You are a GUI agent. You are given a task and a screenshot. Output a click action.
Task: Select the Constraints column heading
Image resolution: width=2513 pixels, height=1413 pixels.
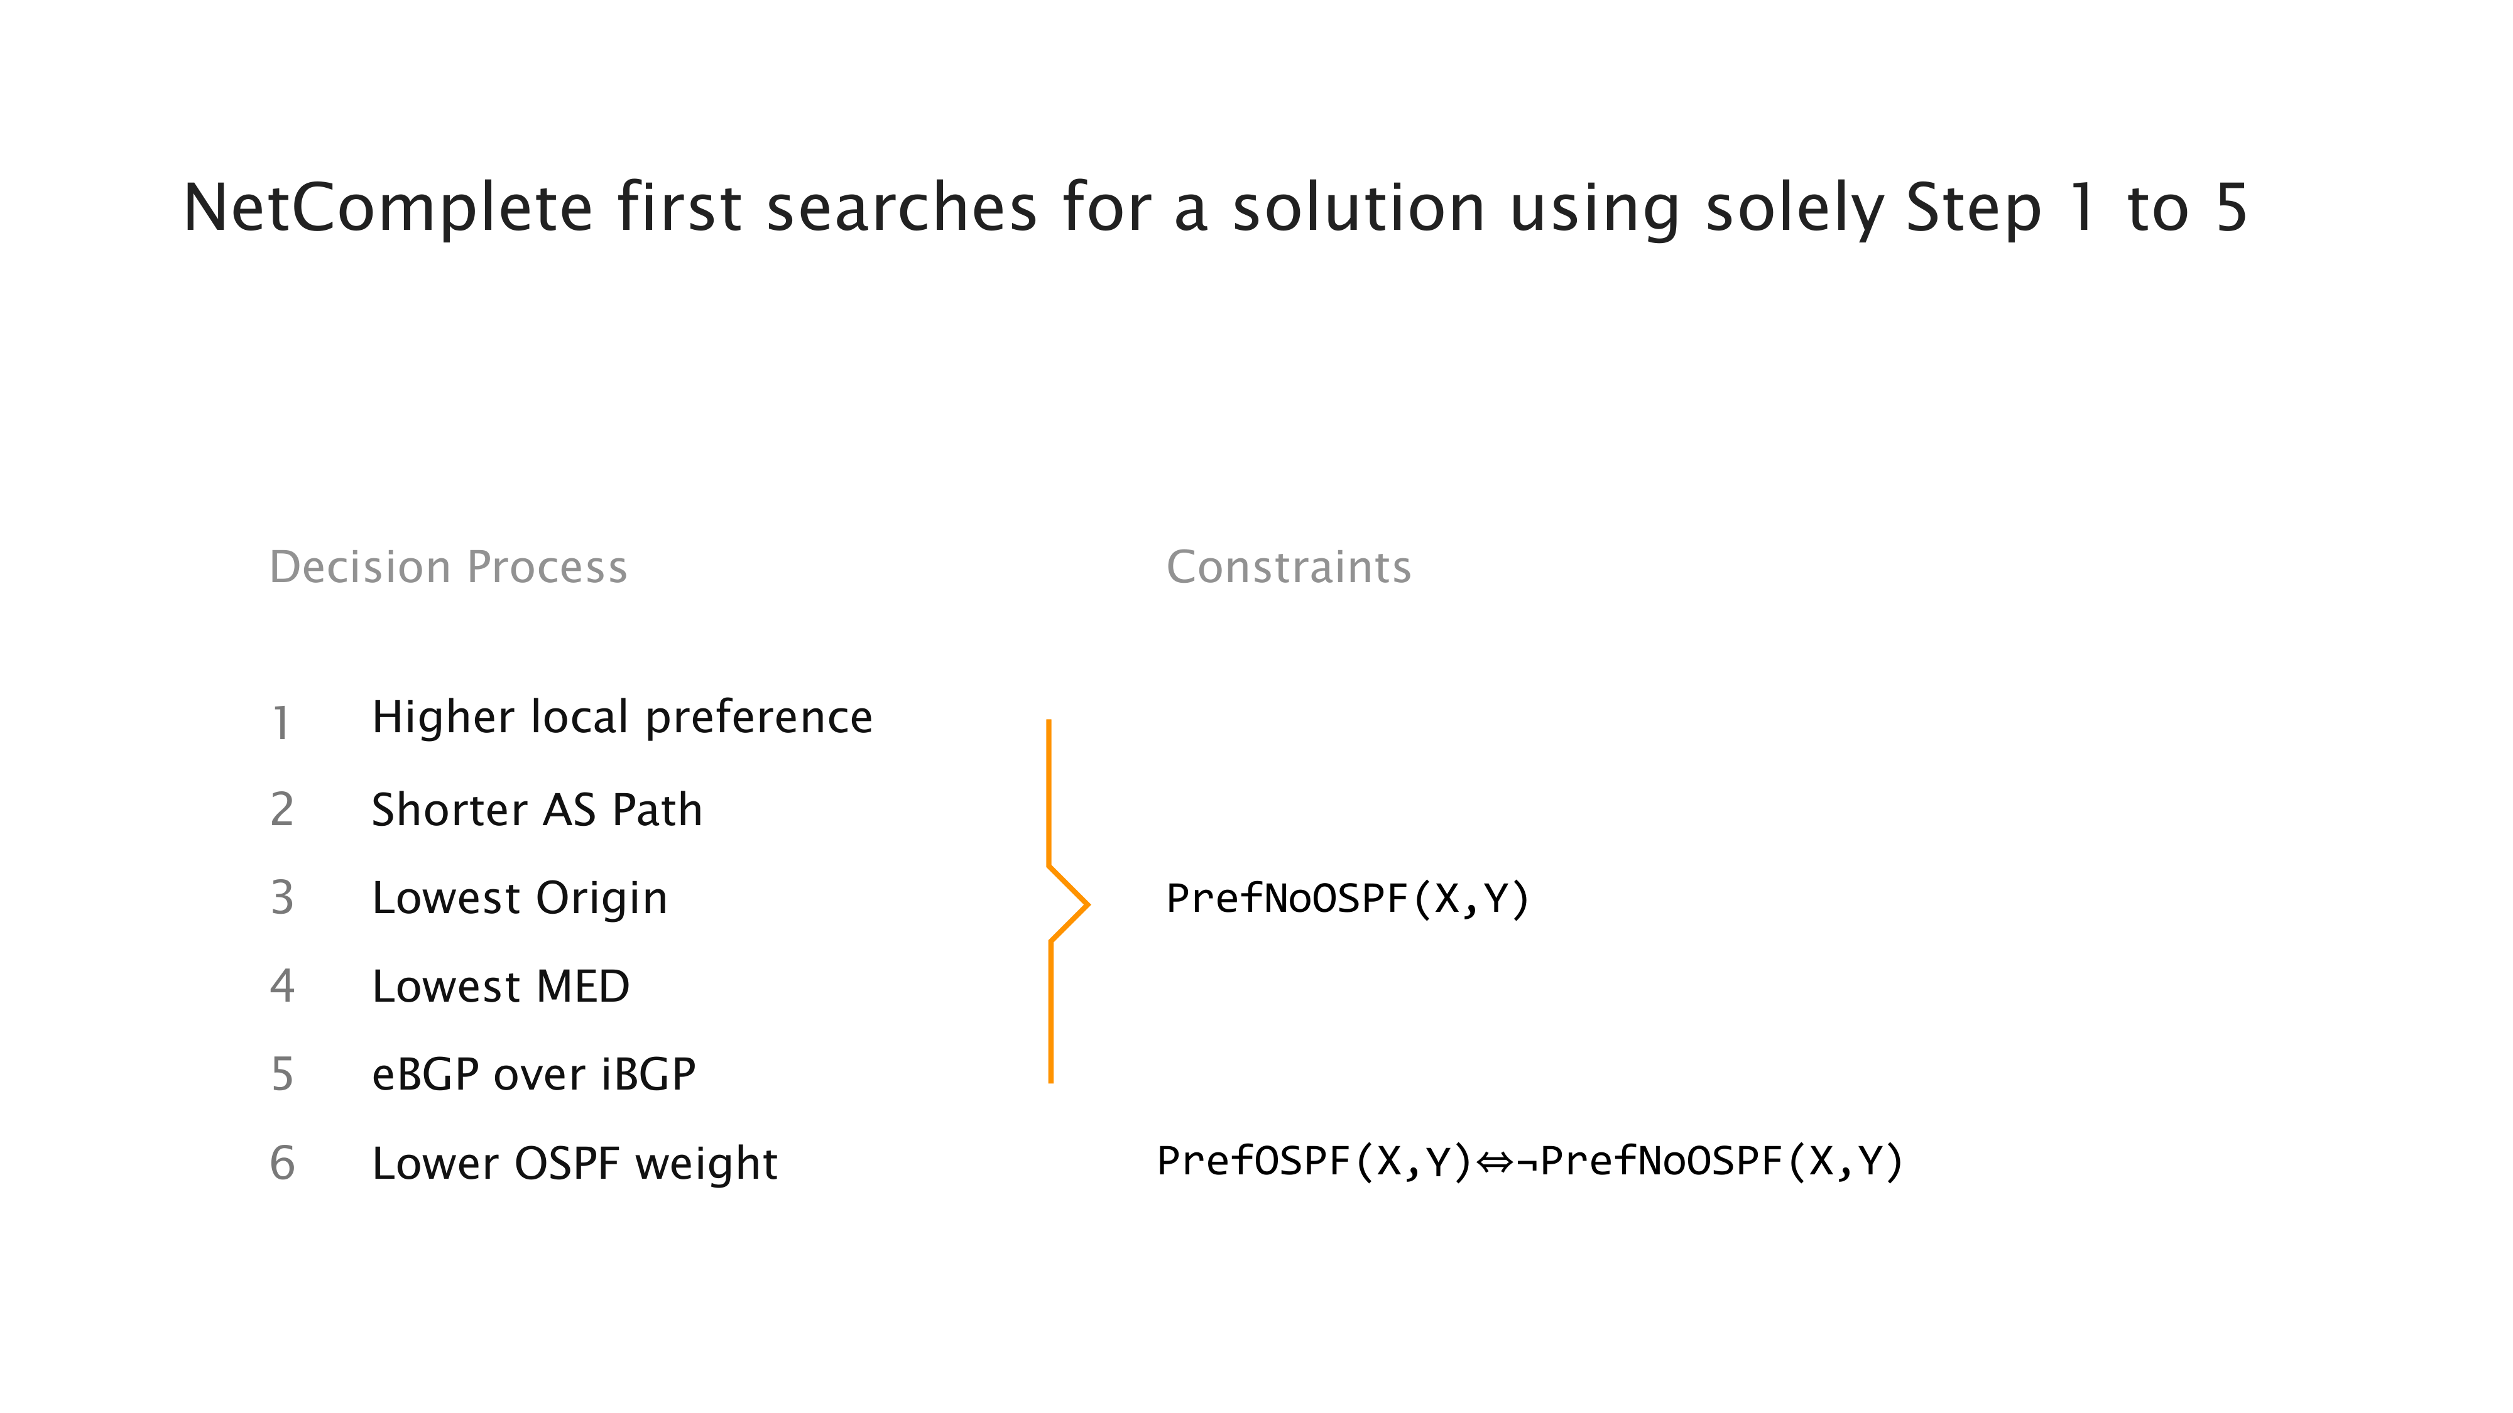tap(1289, 566)
